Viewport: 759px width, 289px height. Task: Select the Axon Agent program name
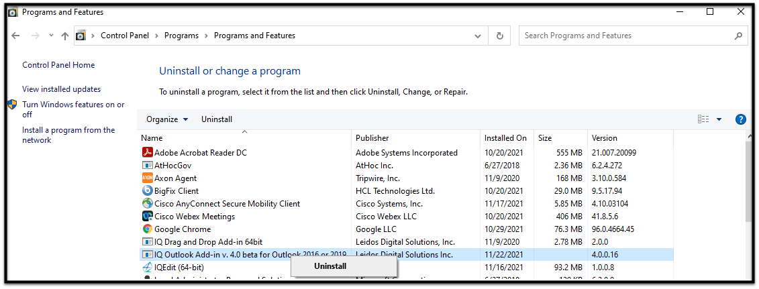(x=176, y=178)
